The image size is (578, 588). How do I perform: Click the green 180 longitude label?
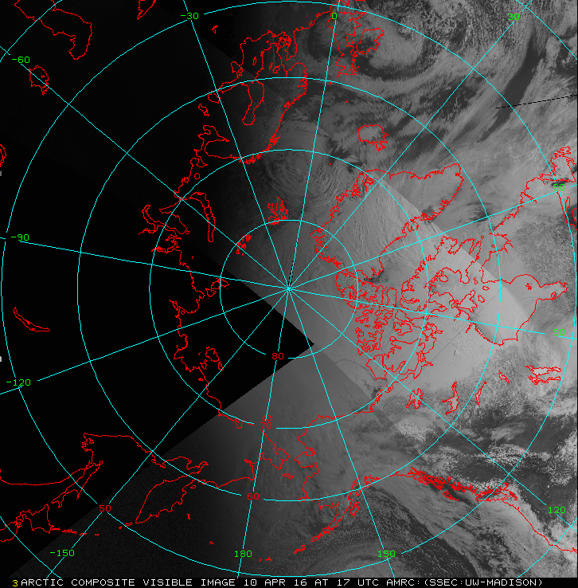click(243, 554)
